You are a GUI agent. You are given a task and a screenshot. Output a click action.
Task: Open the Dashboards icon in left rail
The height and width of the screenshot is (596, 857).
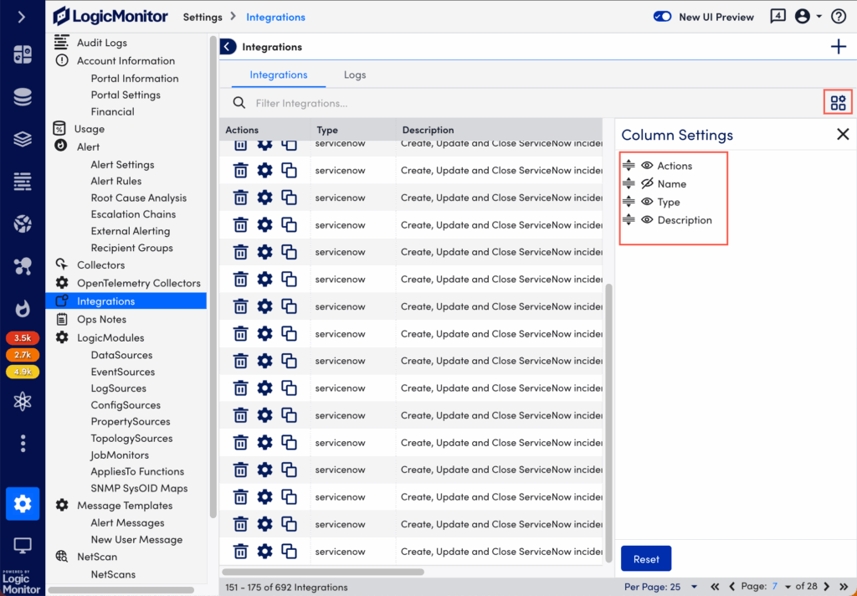(x=23, y=55)
